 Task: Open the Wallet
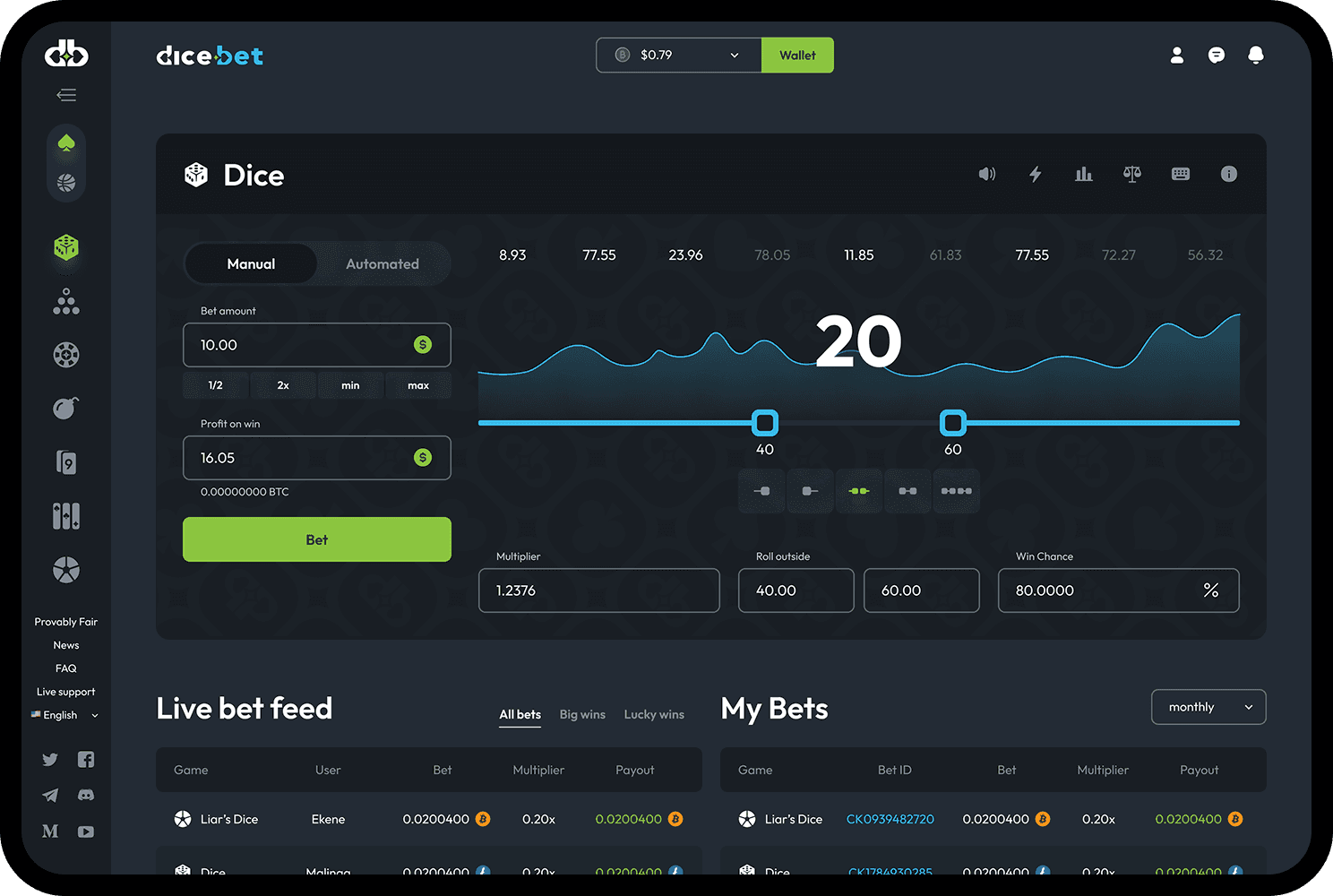(797, 56)
